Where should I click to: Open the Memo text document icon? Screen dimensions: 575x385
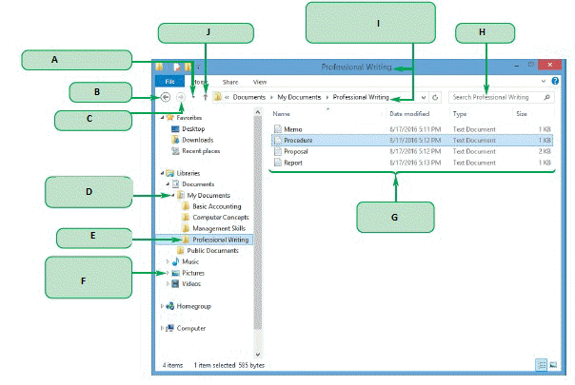(278, 127)
